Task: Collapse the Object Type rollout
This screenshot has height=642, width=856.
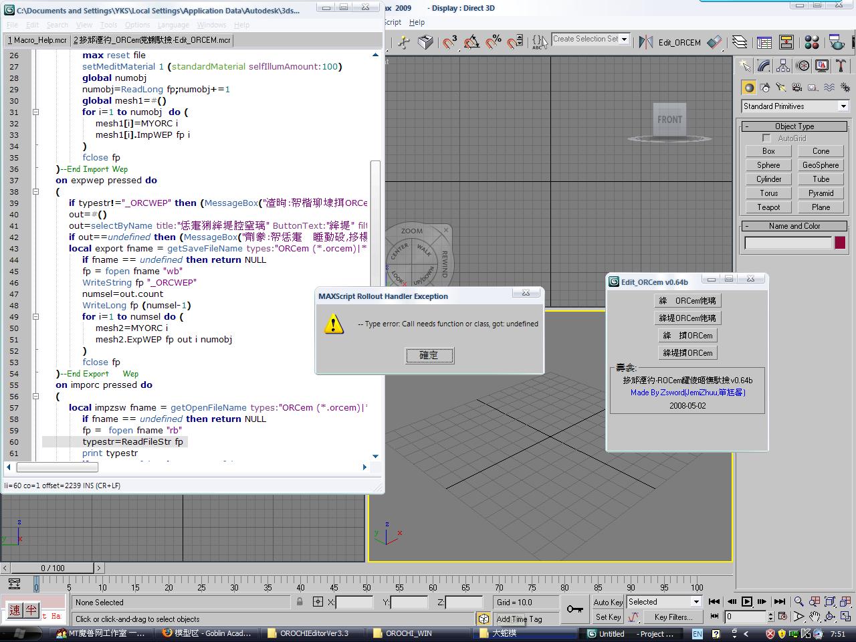Action: [x=794, y=126]
